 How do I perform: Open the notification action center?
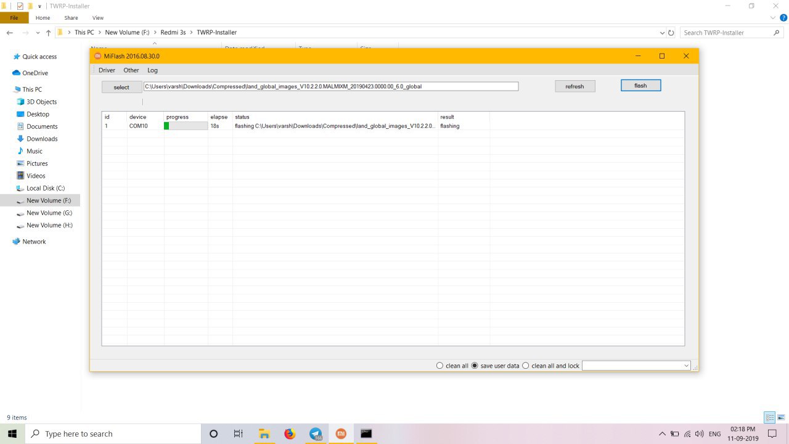coord(772,434)
